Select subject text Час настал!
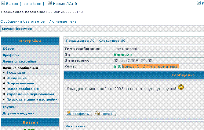Image resolution: width=204 pixels, height=130 pixels. pyautogui.click(x=125, y=49)
